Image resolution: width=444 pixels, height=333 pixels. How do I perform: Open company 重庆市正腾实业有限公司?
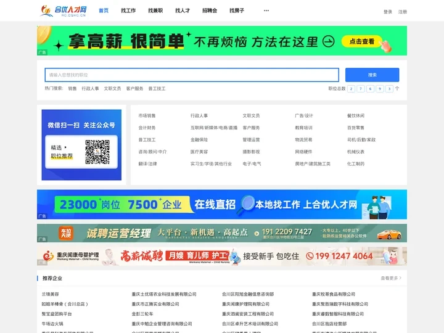[x=155, y=304]
